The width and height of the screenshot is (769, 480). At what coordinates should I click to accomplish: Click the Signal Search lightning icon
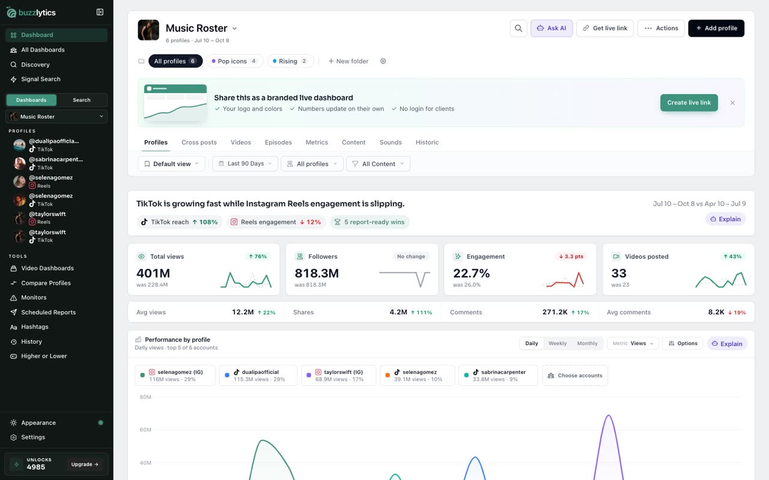pos(13,79)
